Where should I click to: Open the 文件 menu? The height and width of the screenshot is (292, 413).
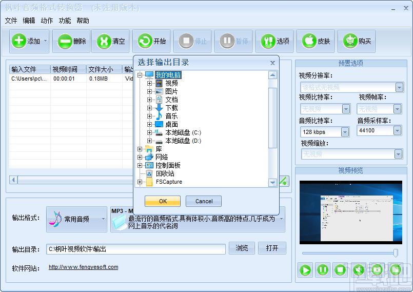[11, 21]
